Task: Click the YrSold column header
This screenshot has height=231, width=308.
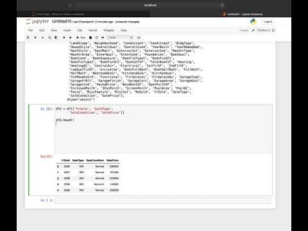Action: click(x=65, y=160)
